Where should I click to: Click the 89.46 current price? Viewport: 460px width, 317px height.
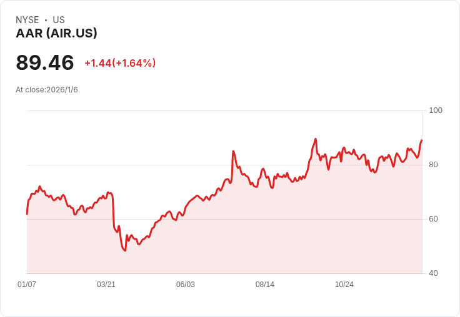click(45, 62)
